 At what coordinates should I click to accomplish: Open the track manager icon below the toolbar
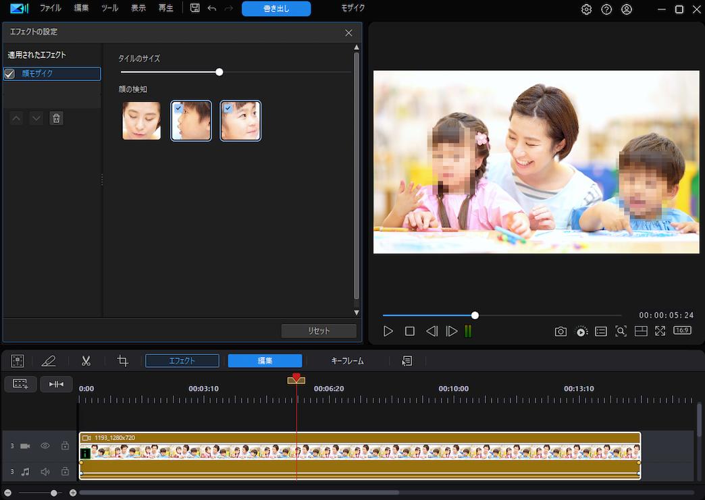(20, 384)
